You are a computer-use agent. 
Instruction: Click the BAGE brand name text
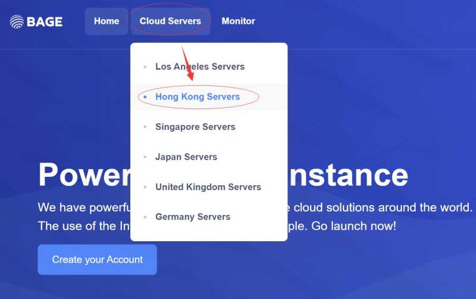pos(45,21)
